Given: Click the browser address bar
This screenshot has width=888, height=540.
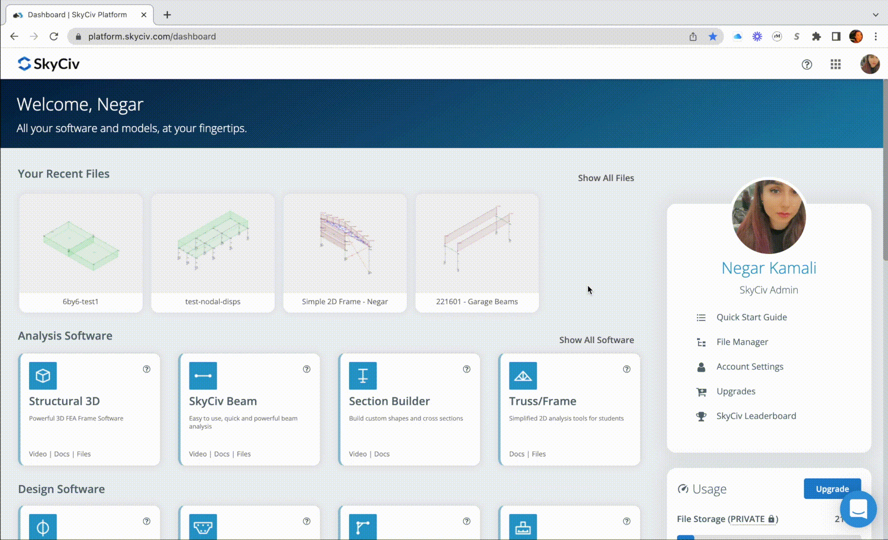Looking at the screenshot, I should coord(350,36).
